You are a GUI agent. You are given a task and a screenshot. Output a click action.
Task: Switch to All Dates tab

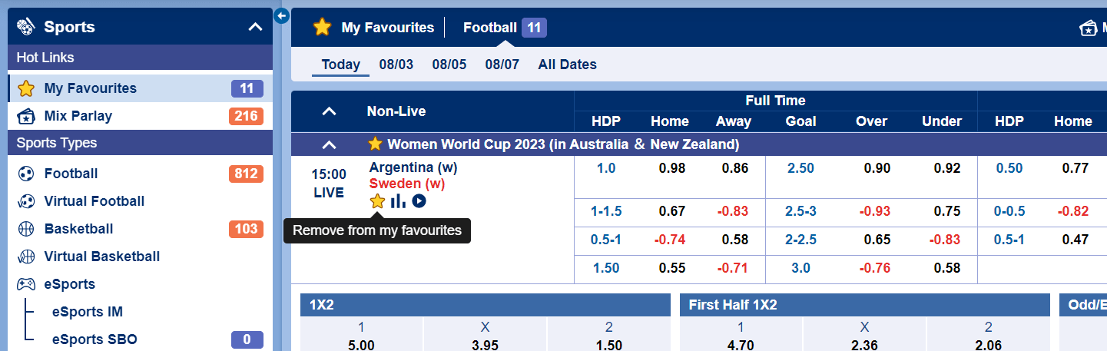coord(567,65)
